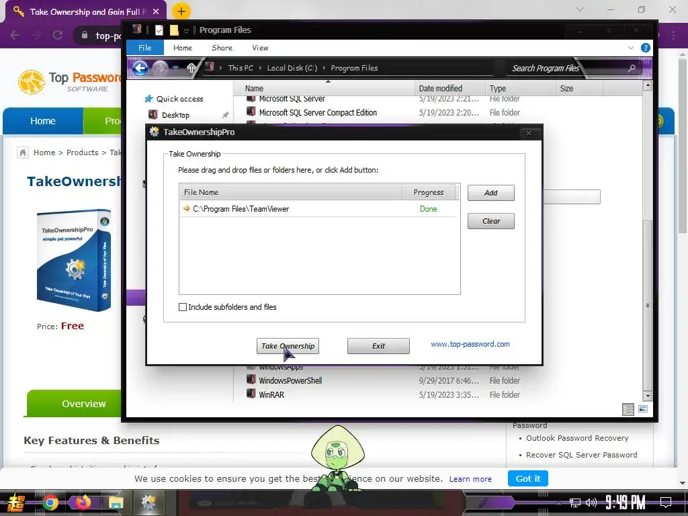The width and height of the screenshot is (688, 516).
Task: Close the TakeOwnershipPro dialog
Action: click(529, 133)
